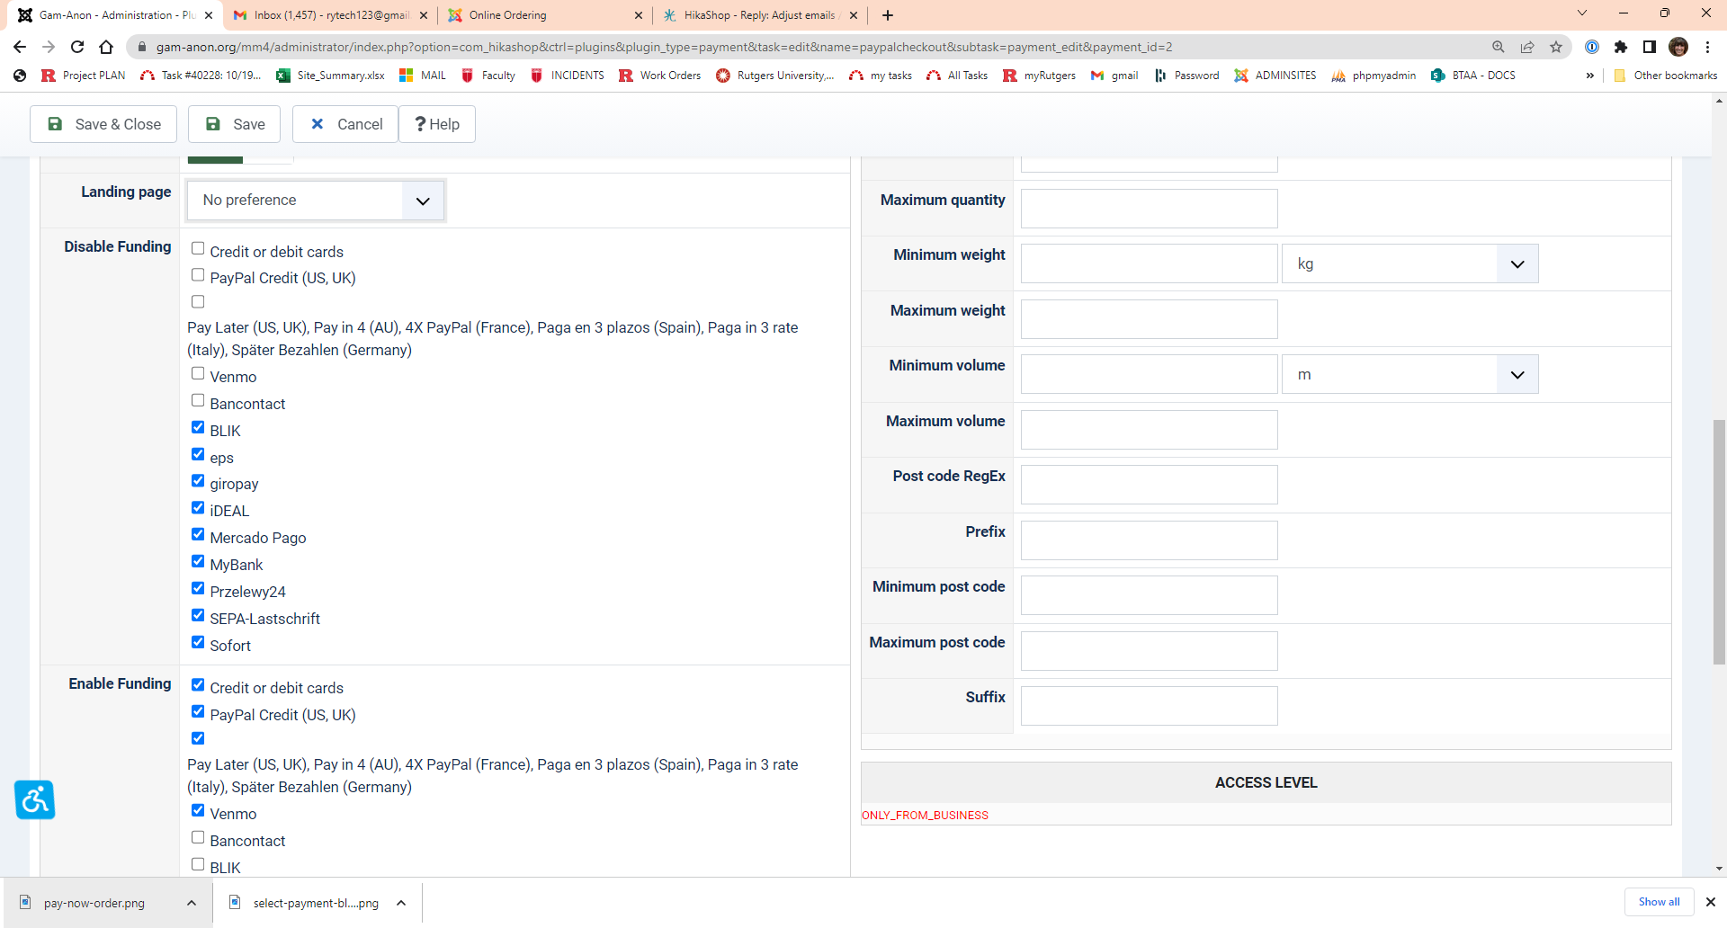1727x928 pixels.
Task: Click the Maximum quantity input field
Action: [x=1149, y=209]
